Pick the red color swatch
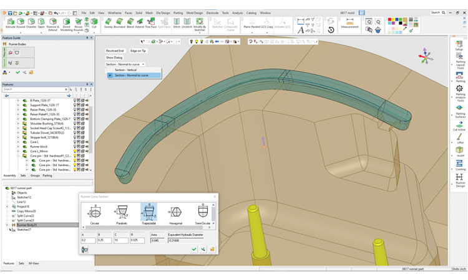 [389, 20]
